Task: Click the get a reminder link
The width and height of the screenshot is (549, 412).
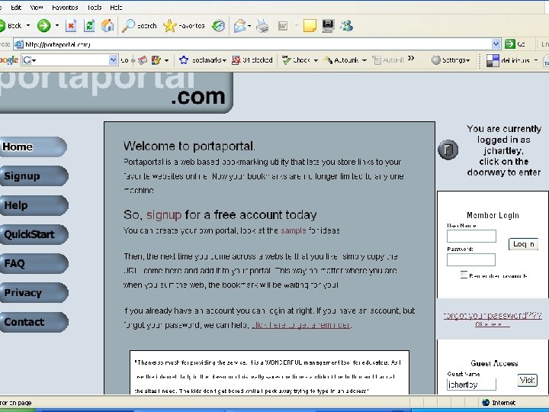Action: (x=300, y=325)
